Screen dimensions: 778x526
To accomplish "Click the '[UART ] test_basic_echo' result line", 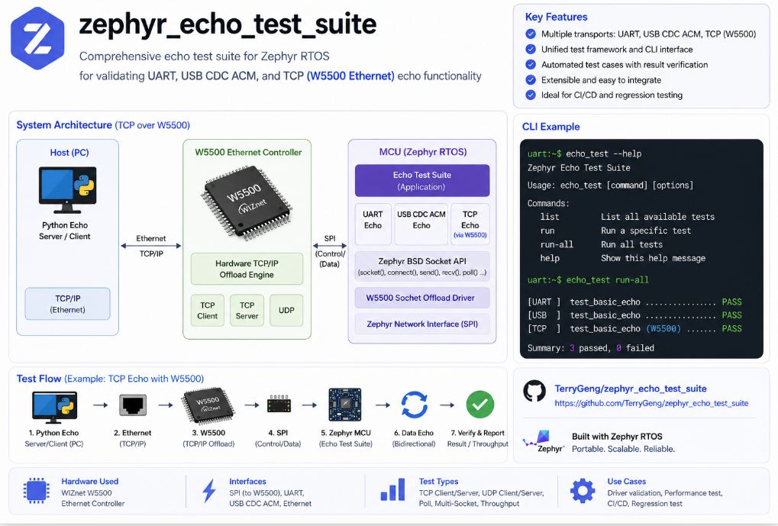I will pyautogui.click(x=634, y=302).
